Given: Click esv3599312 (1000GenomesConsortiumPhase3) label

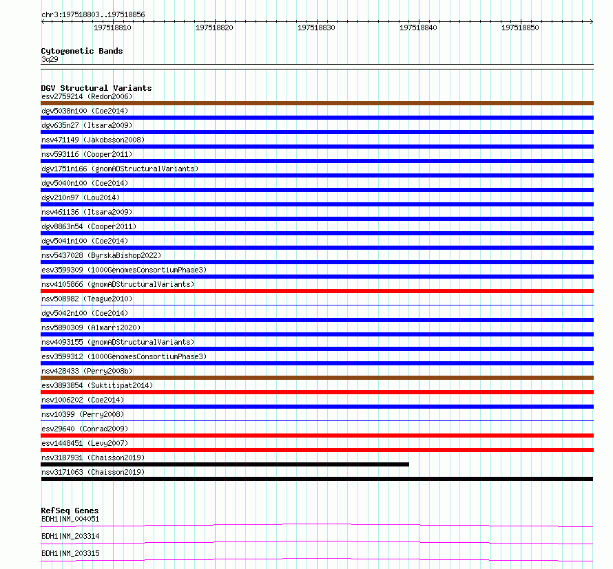Looking at the screenshot, I should tap(124, 356).
